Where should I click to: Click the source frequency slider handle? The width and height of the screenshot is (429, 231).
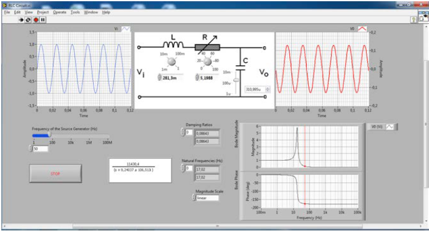(49, 134)
